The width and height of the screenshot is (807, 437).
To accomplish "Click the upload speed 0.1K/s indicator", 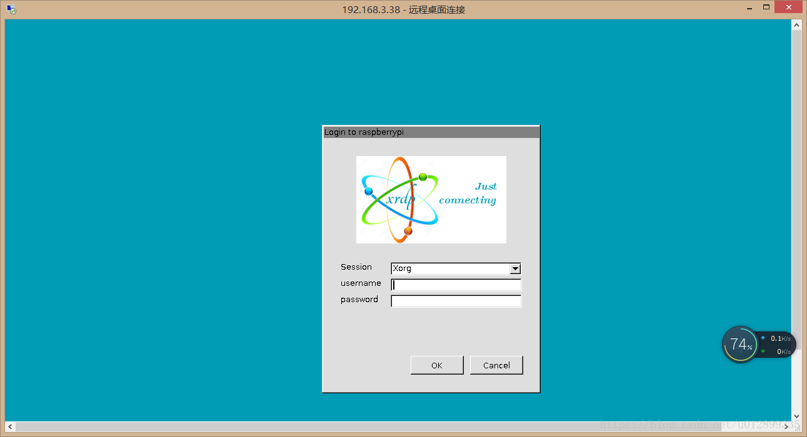I will (776, 338).
